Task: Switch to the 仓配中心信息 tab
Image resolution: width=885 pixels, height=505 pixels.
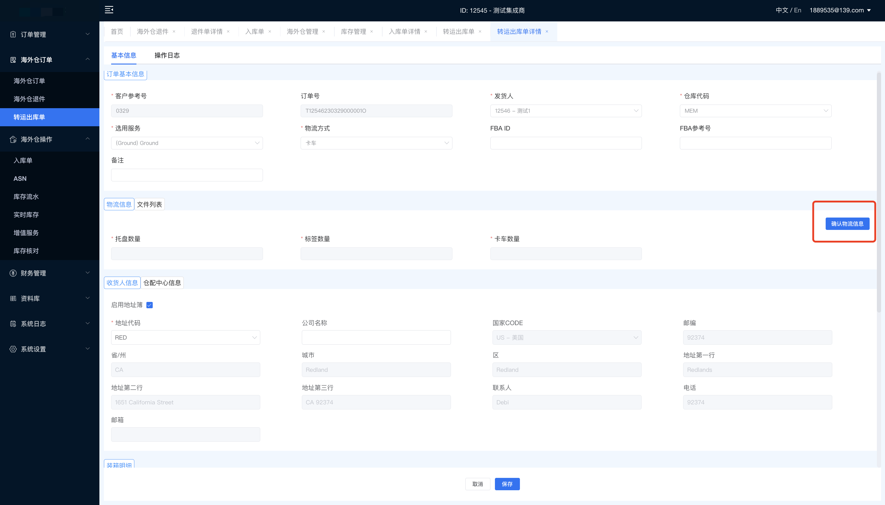Action: (x=162, y=283)
